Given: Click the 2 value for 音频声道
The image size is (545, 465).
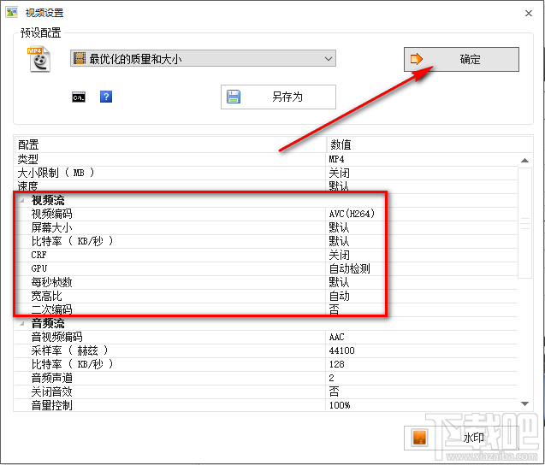Looking at the screenshot, I should 332,378.
